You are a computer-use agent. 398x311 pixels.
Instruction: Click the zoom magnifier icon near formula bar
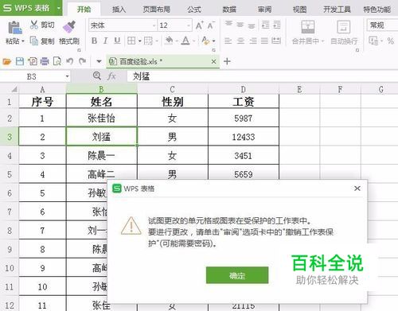tap(97, 76)
